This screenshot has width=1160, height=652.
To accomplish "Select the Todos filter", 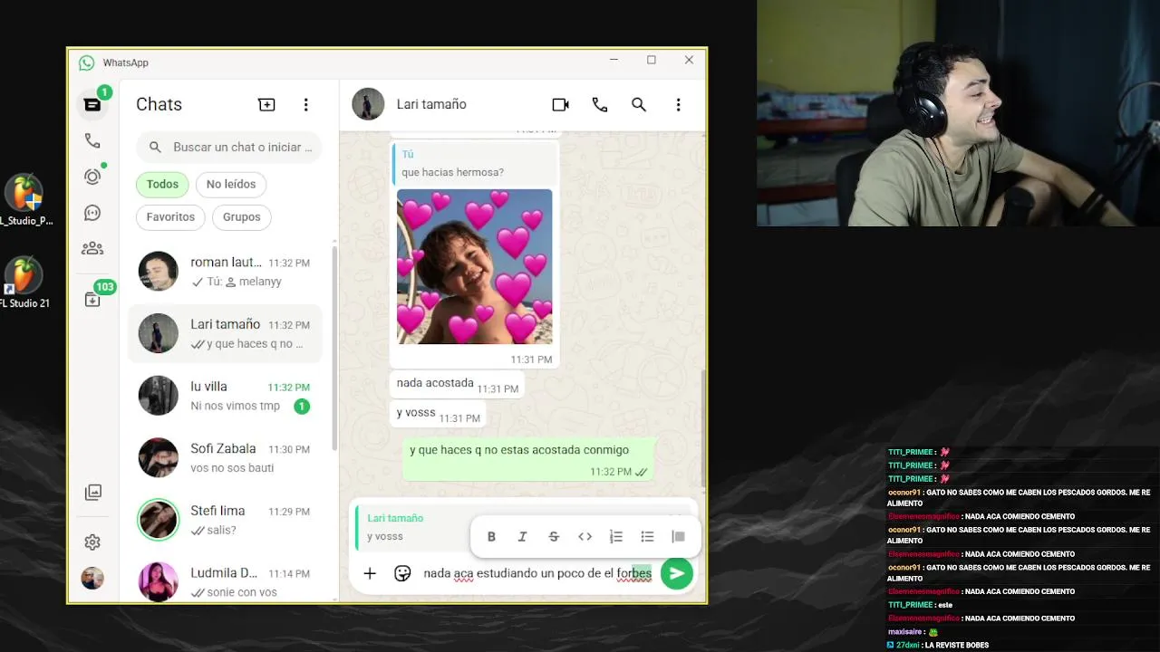I will click(x=162, y=184).
